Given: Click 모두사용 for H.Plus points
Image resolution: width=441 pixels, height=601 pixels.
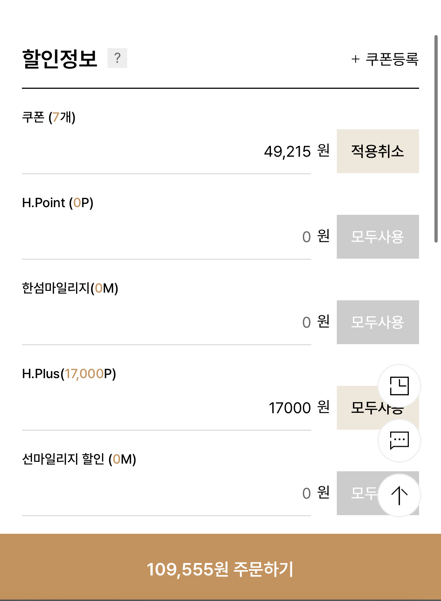Looking at the screenshot, I should [x=358, y=408].
